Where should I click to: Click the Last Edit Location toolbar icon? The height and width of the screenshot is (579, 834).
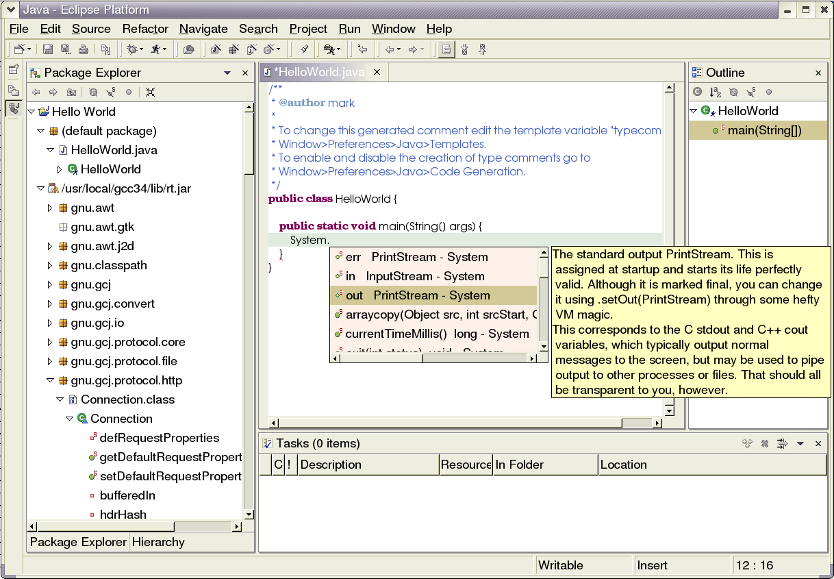363,49
